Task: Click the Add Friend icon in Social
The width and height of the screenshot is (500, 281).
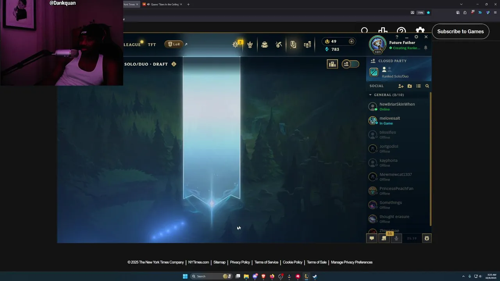Action: [x=401, y=86]
